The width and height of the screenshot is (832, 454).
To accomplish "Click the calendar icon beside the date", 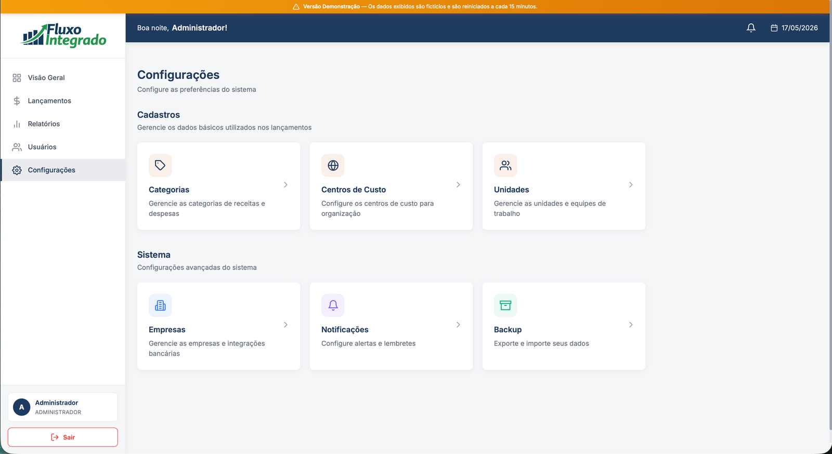I will tap(774, 28).
